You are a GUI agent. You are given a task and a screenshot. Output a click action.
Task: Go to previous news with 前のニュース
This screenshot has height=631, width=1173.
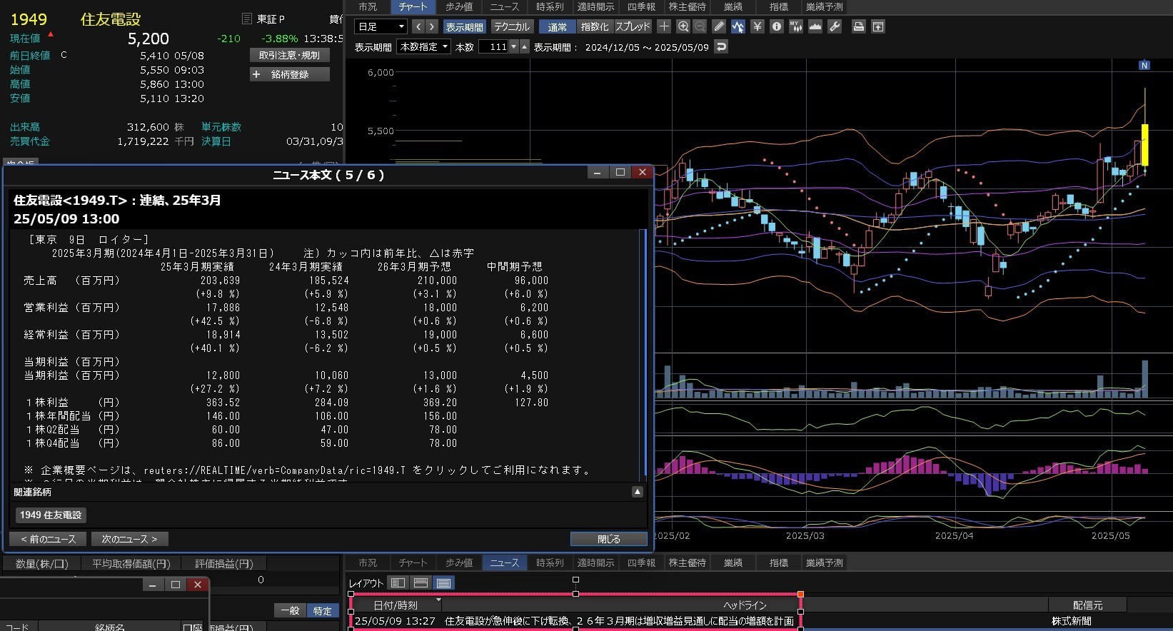[x=48, y=539]
